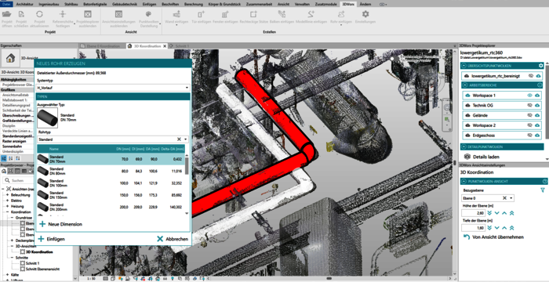Viewport: 549px width, 282px height.
Task: Click the Einfügen button in dialog
Action: (x=52, y=239)
